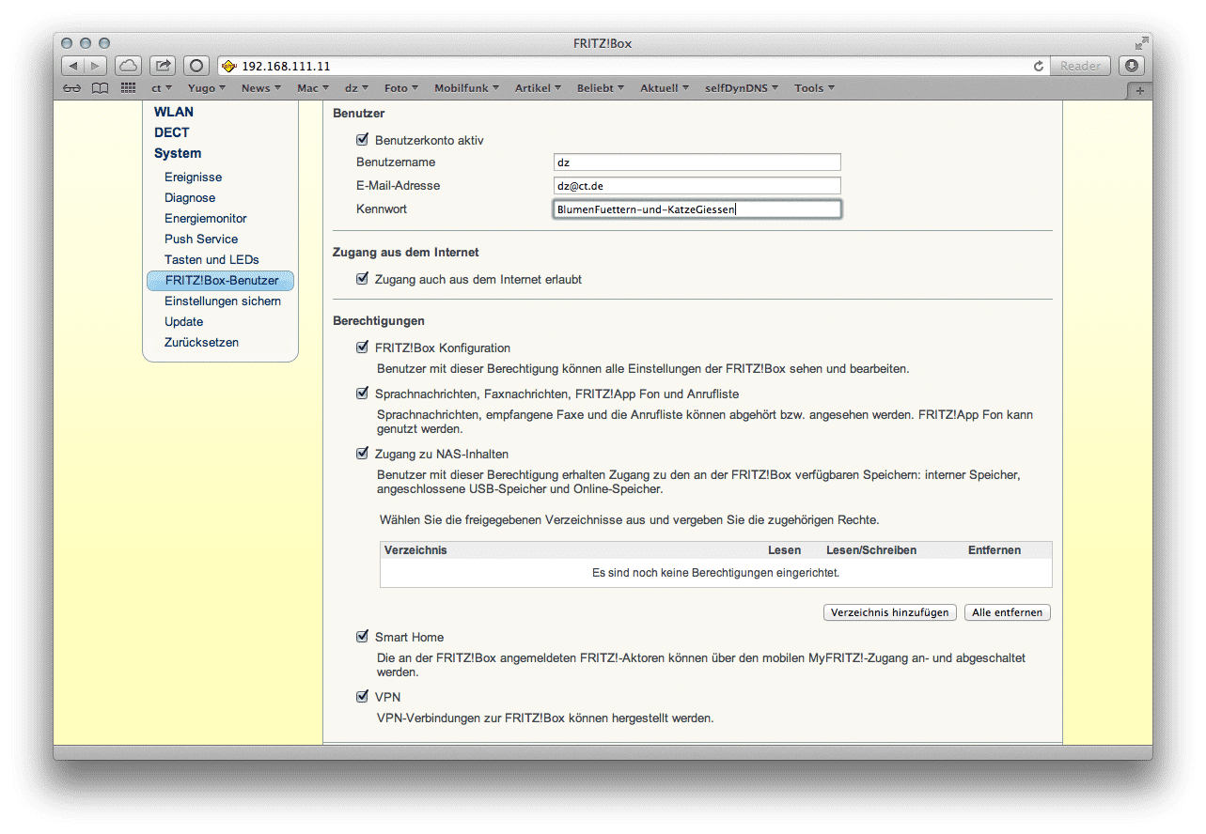Screen dimensions: 1206x834
Task: Click the Share toolbar icon
Action: (162, 66)
